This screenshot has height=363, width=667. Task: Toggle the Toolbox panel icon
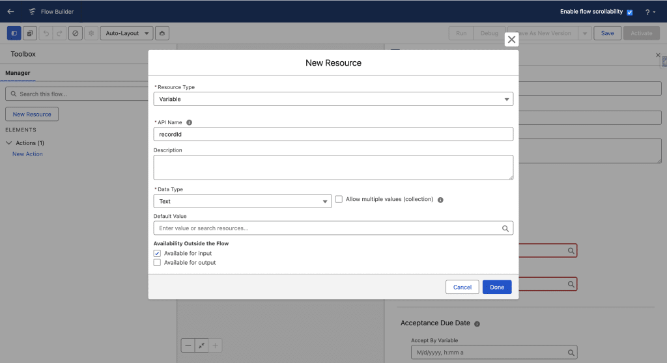tap(14, 33)
